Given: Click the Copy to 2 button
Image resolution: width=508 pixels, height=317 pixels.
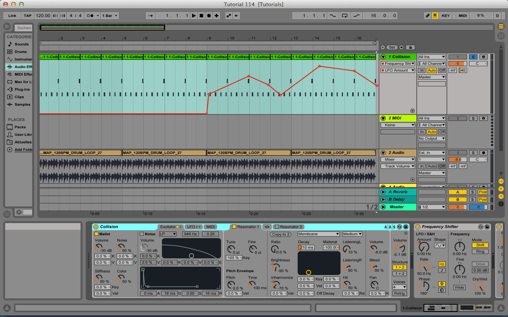Looking at the screenshot, I should tap(281, 234).
